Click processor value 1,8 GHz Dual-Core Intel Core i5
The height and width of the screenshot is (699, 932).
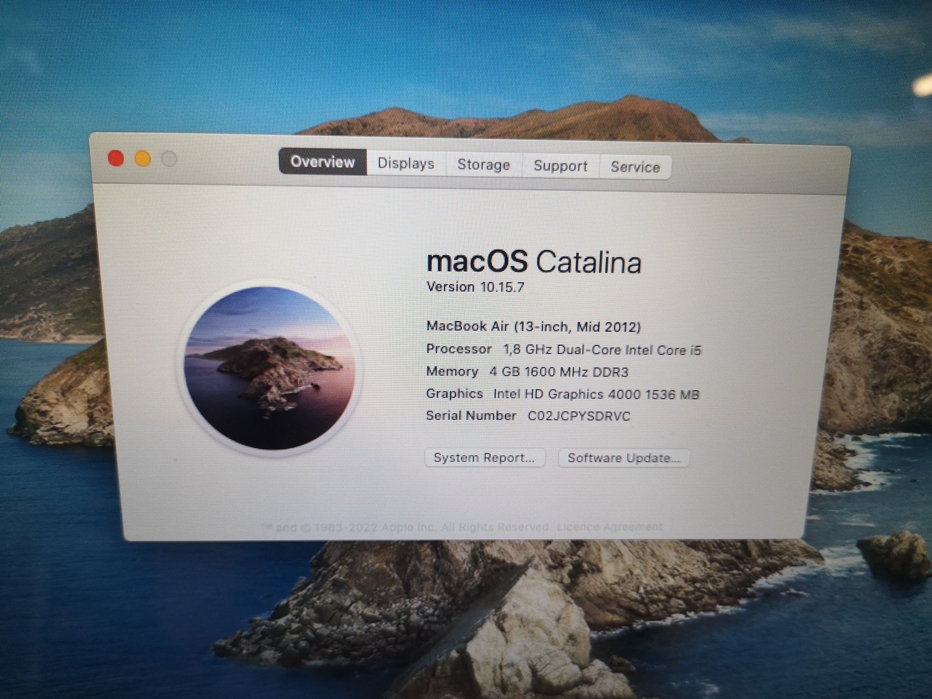coord(602,350)
